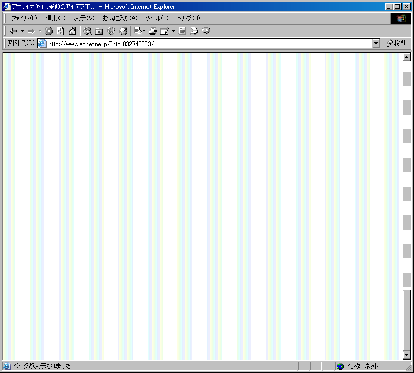This screenshot has height=373, width=414.
Task: Refresh the page with the Refresh icon
Action: [61, 31]
